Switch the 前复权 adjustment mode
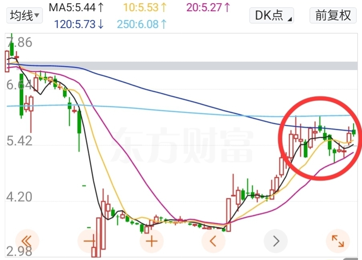362x260 pixels. [333, 16]
